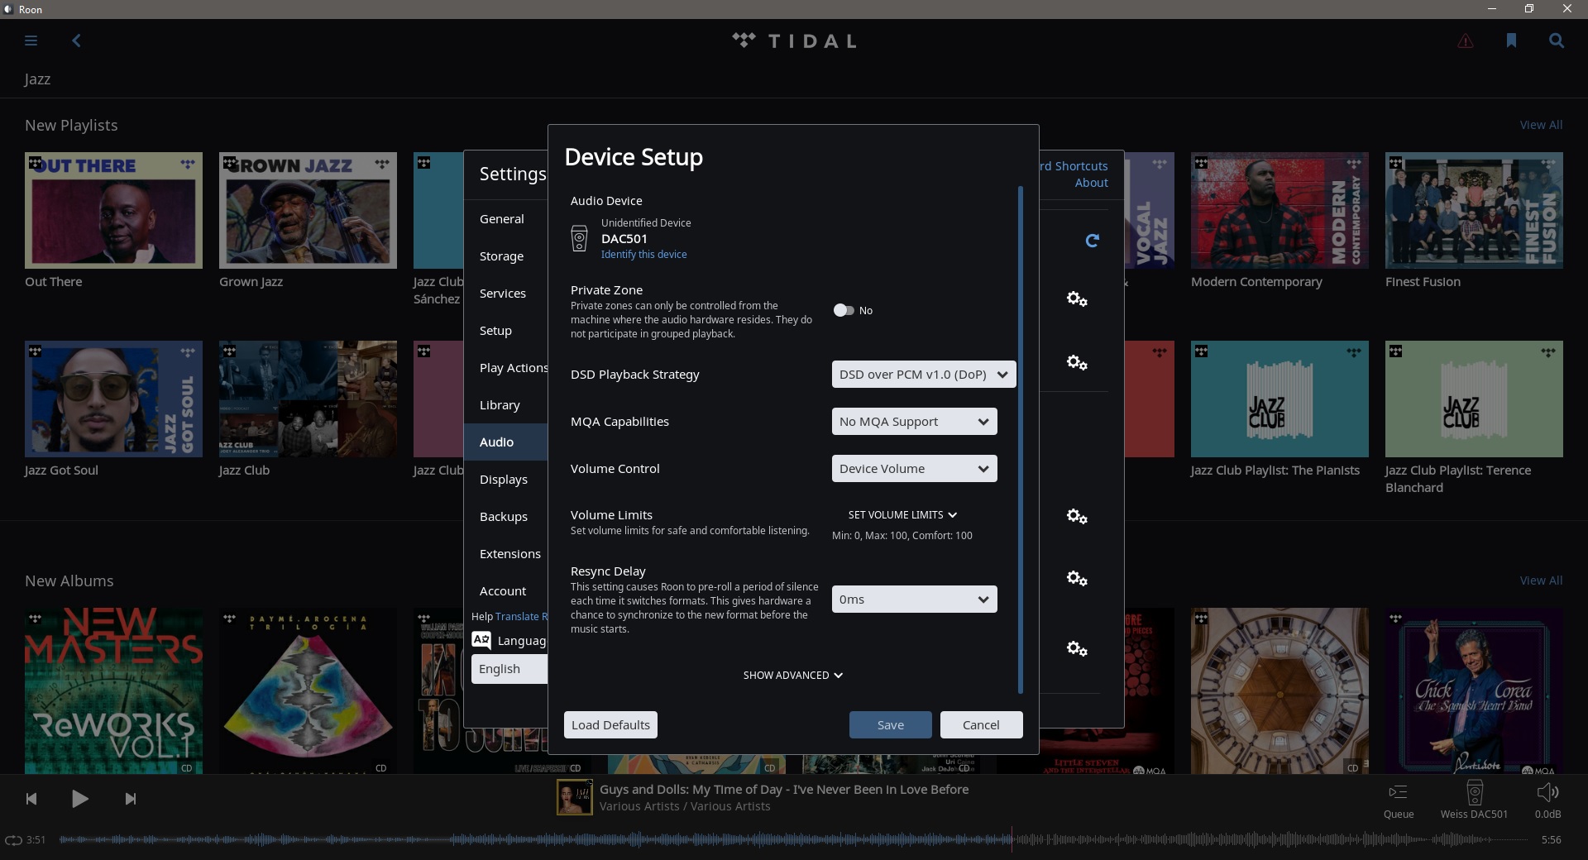Click Identify this device link

(x=643, y=255)
